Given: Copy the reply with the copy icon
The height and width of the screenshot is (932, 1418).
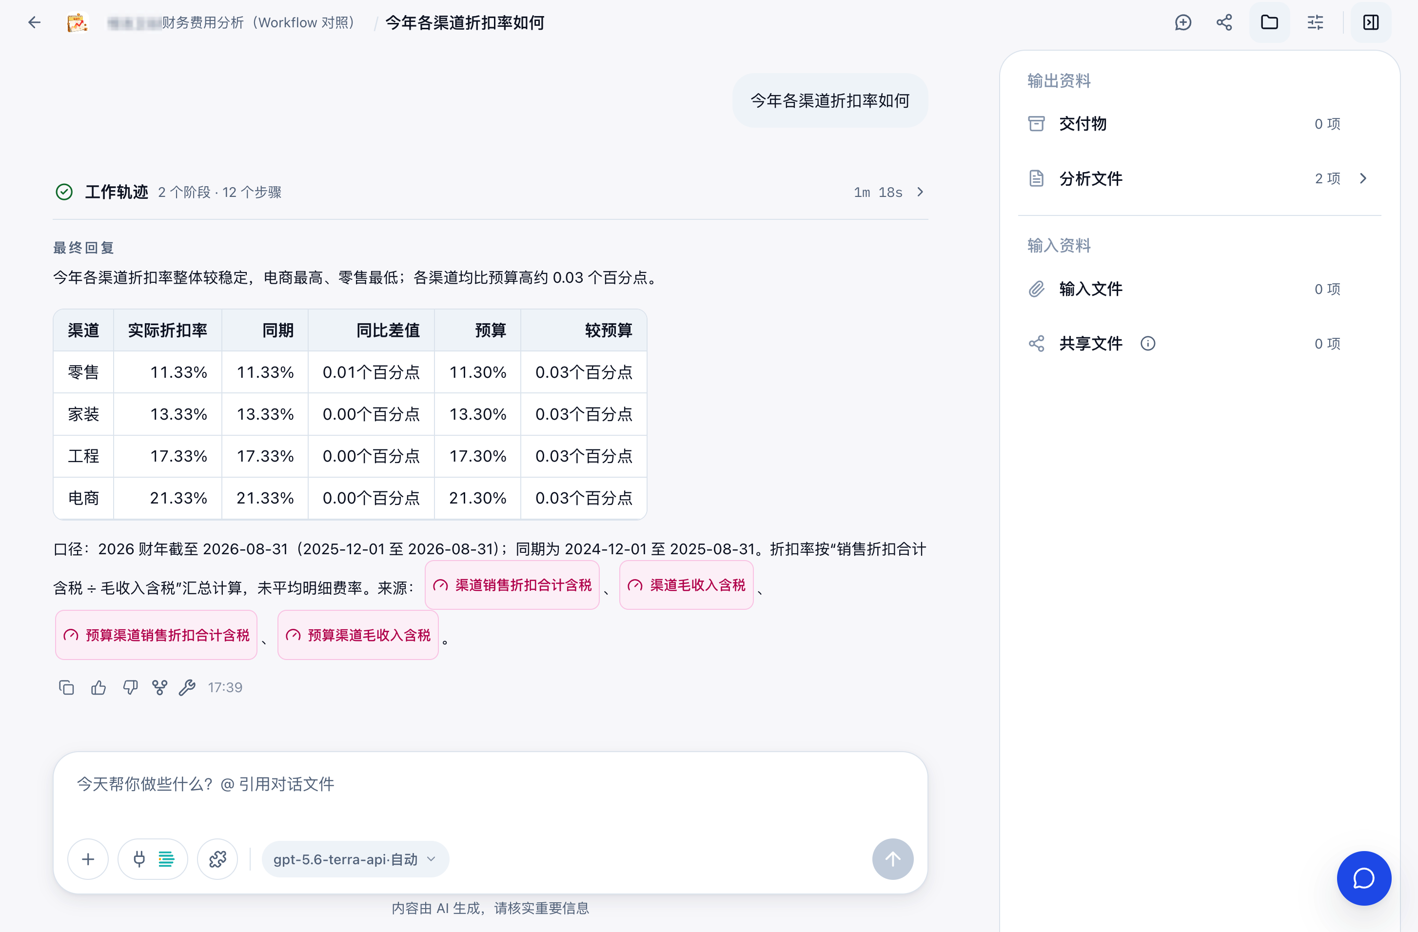Looking at the screenshot, I should coord(67,688).
